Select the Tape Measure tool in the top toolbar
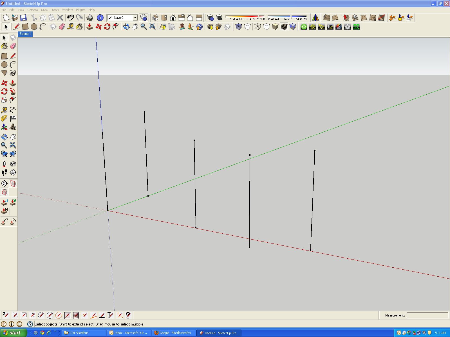 pos(71,27)
